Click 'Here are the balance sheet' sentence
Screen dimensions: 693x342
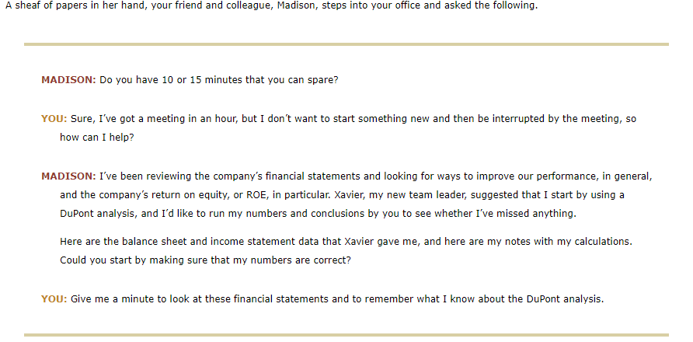(346, 242)
